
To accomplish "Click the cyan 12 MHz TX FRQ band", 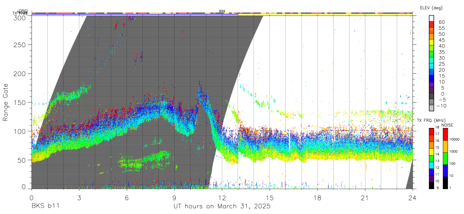I will click(432, 165).
